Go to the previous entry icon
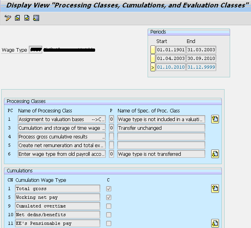 (17, 18)
